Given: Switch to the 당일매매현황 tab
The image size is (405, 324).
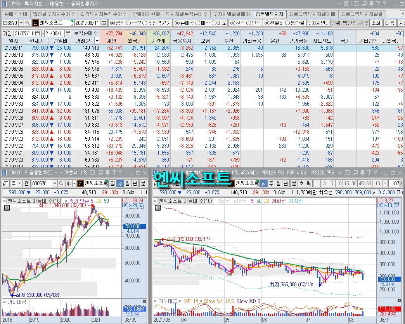Looking at the screenshot, I should tap(146, 14).
